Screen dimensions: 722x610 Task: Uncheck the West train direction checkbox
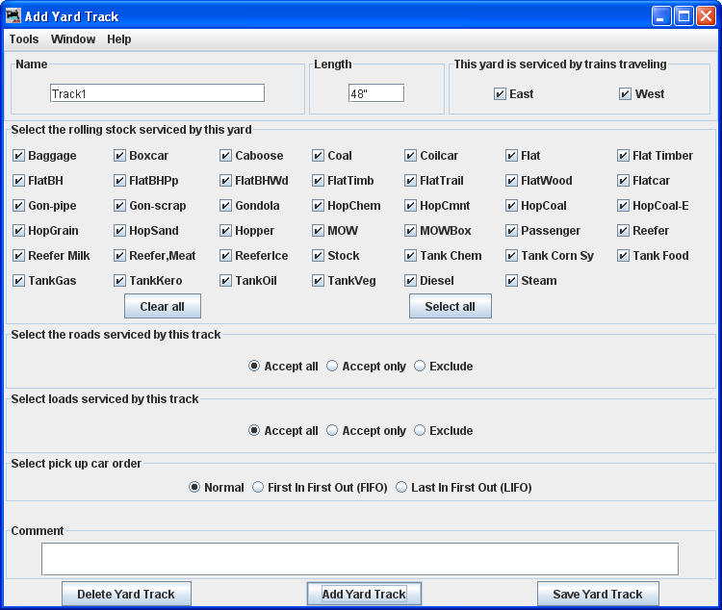tap(626, 94)
